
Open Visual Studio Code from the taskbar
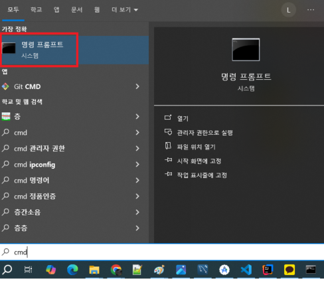coord(246,270)
